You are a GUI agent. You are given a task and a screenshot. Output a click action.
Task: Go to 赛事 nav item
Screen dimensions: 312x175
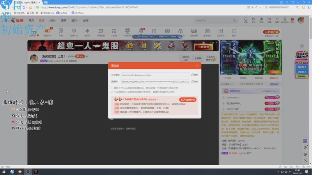pos(64,21)
